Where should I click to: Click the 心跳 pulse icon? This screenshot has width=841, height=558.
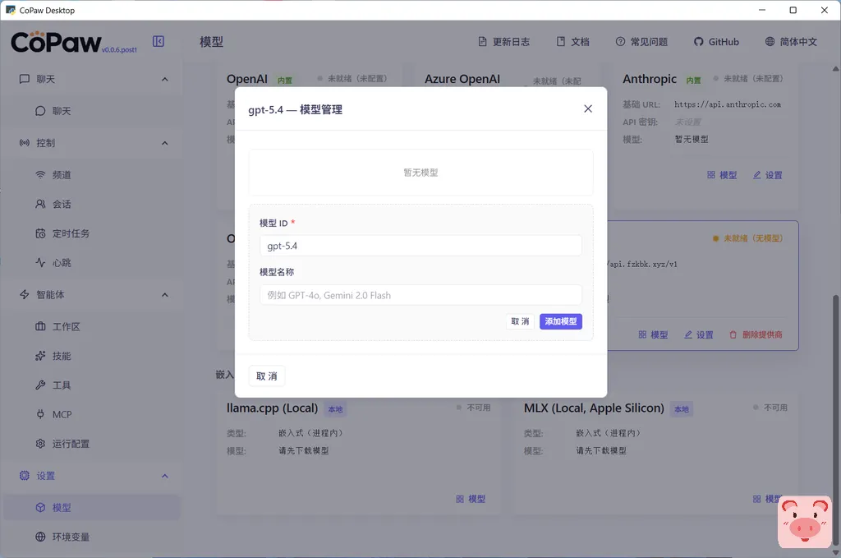coord(40,262)
